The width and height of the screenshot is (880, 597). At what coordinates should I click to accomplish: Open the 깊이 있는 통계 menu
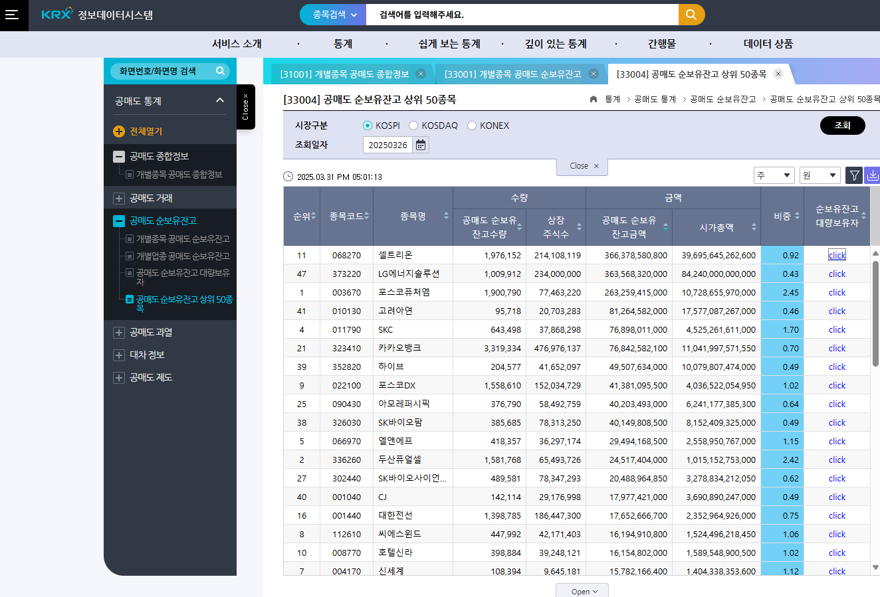pyautogui.click(x=556, y=44)
